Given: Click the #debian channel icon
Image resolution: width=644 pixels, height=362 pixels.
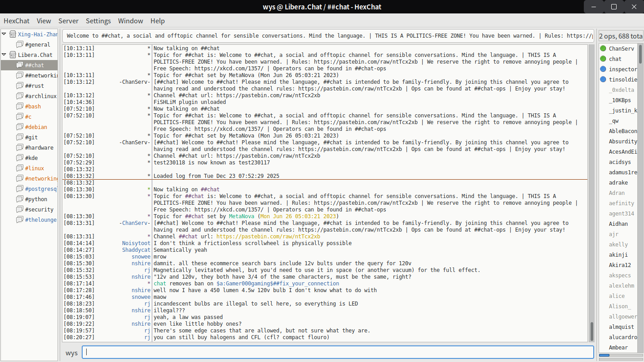Looking at the screenshot, I should [20, 127].
